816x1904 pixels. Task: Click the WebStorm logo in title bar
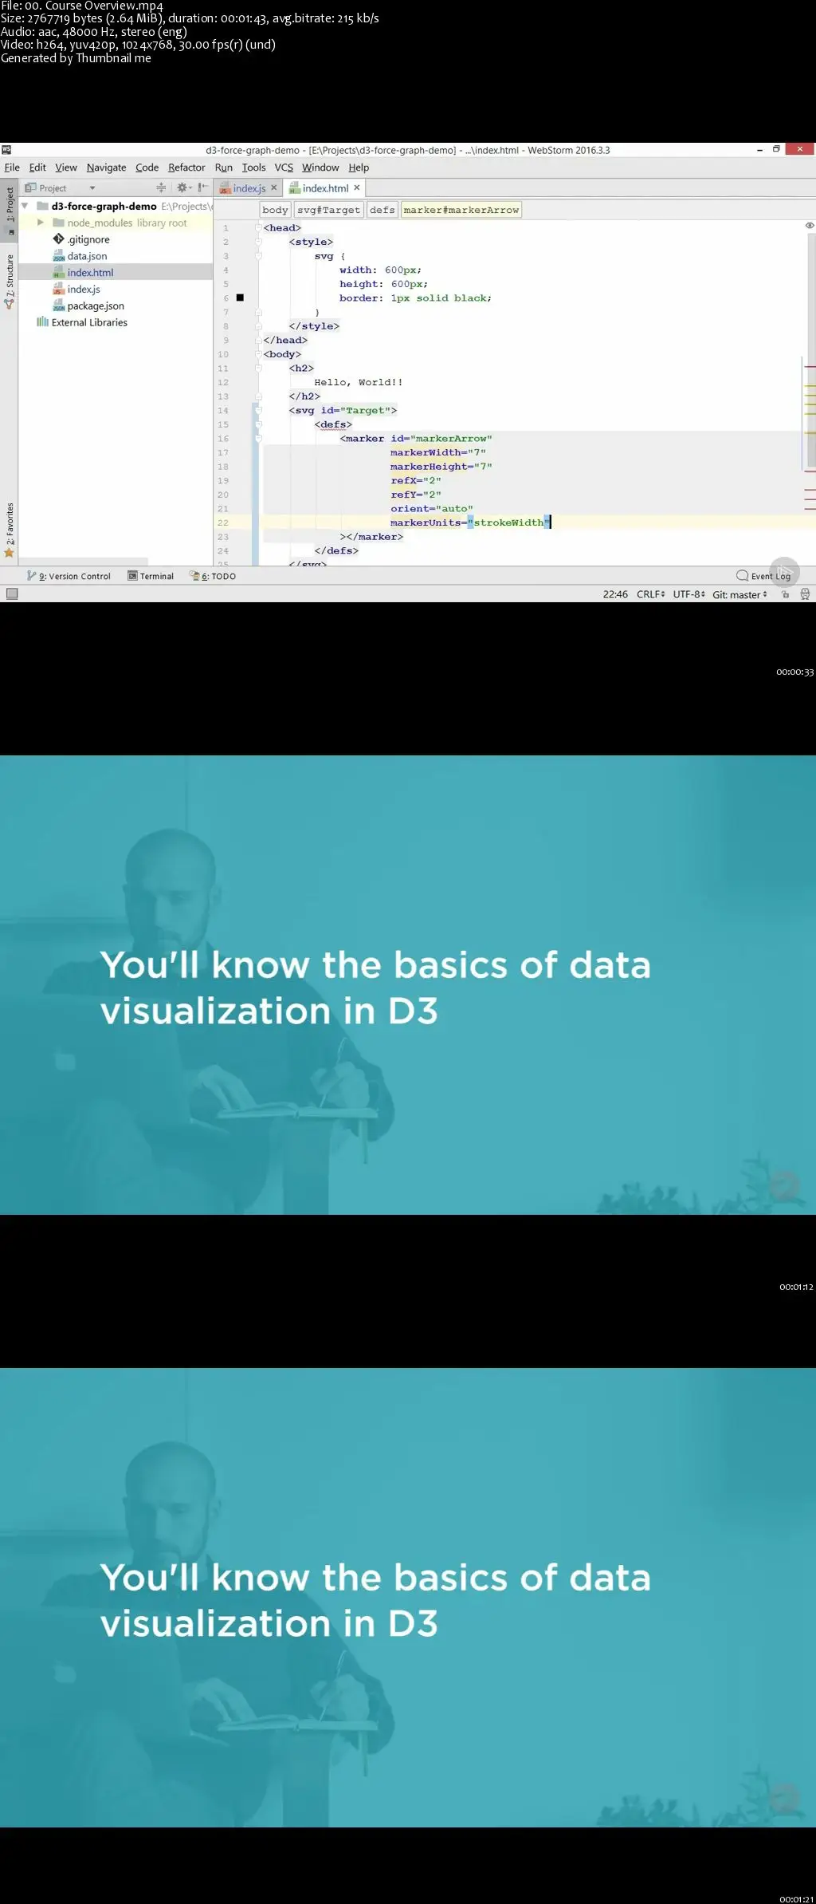tap(6, 149)
